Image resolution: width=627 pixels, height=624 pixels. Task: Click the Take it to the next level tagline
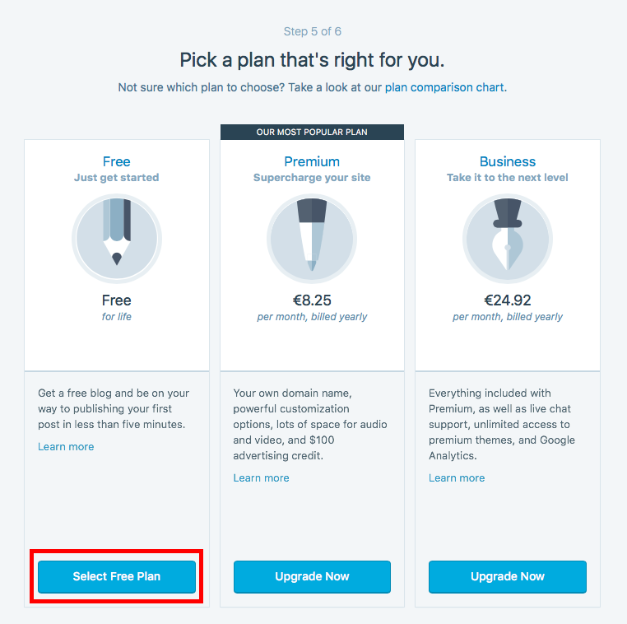tap(508, 177)
